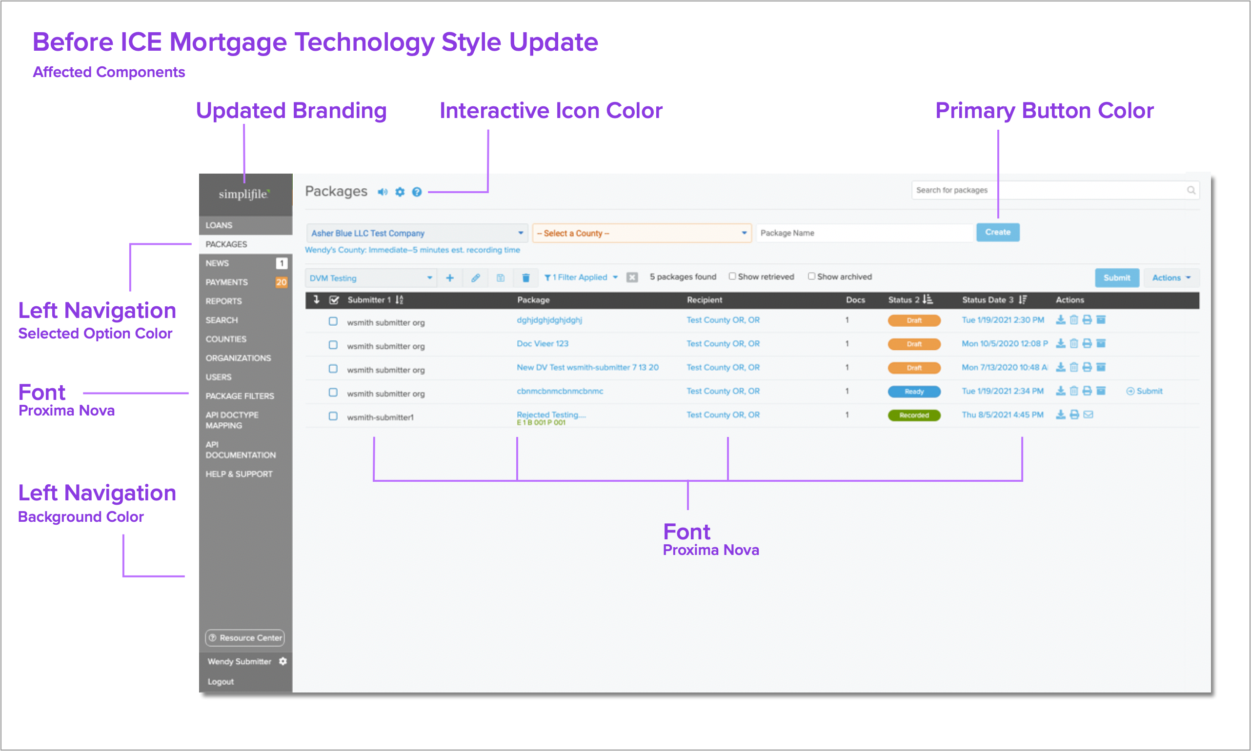Image resolution: width=1251 pixels, height=751 pixels.
Task: Expand the 1 Filter Applied dropdown
Action: 581,277
